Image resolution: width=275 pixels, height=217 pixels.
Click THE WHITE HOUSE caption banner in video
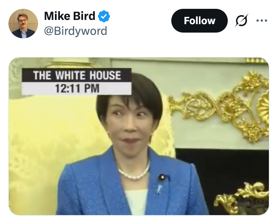click(x=77, y=75)
